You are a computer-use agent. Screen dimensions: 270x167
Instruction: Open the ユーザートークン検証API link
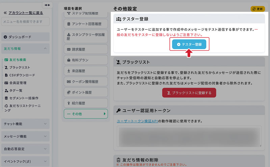click(137, 121)
